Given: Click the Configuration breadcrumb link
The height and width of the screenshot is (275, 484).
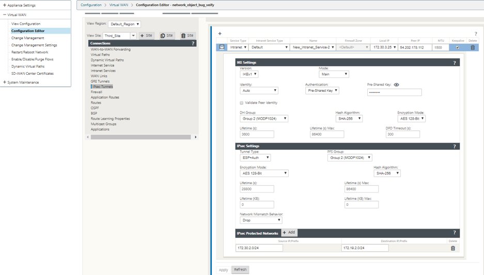Looking at the screenshot, I should (x=91, y=5).
